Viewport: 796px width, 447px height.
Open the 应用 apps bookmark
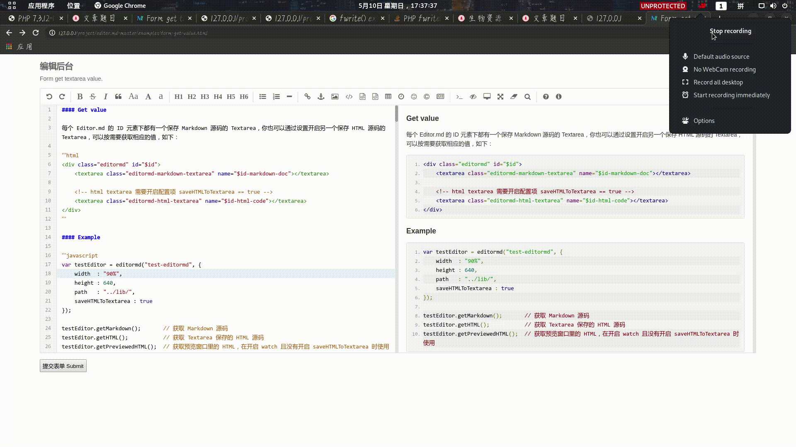pyautogui.click(x=19, y=47)
